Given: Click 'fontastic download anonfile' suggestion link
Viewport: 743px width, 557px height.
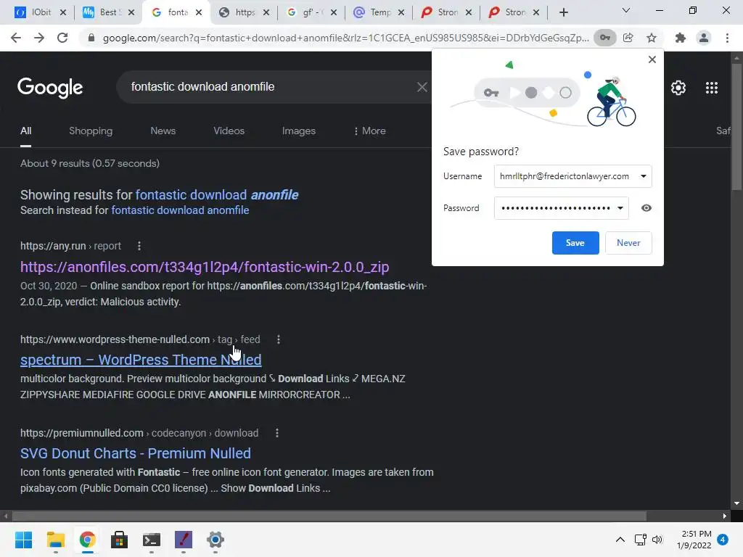Looking at the screenshot, I should [217, 194].
